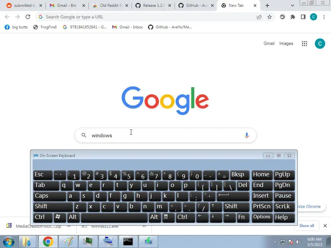Open the Gmail - Inbox bookmark
Screen dimensions: 331x248
pyautogui.click(x=127, y=27)
